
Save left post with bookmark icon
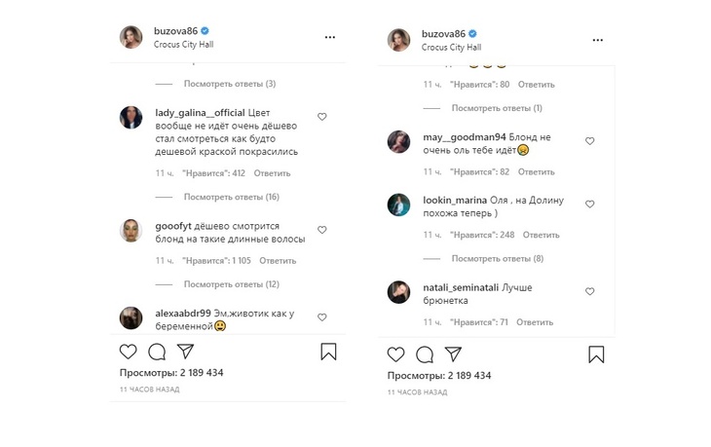coord(328,353)
